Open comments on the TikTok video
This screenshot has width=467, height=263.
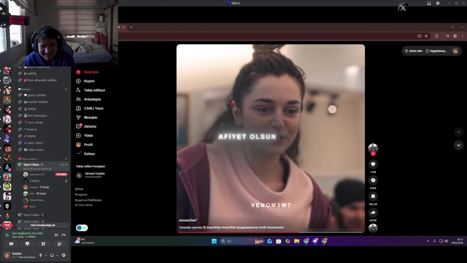[373, 180]
